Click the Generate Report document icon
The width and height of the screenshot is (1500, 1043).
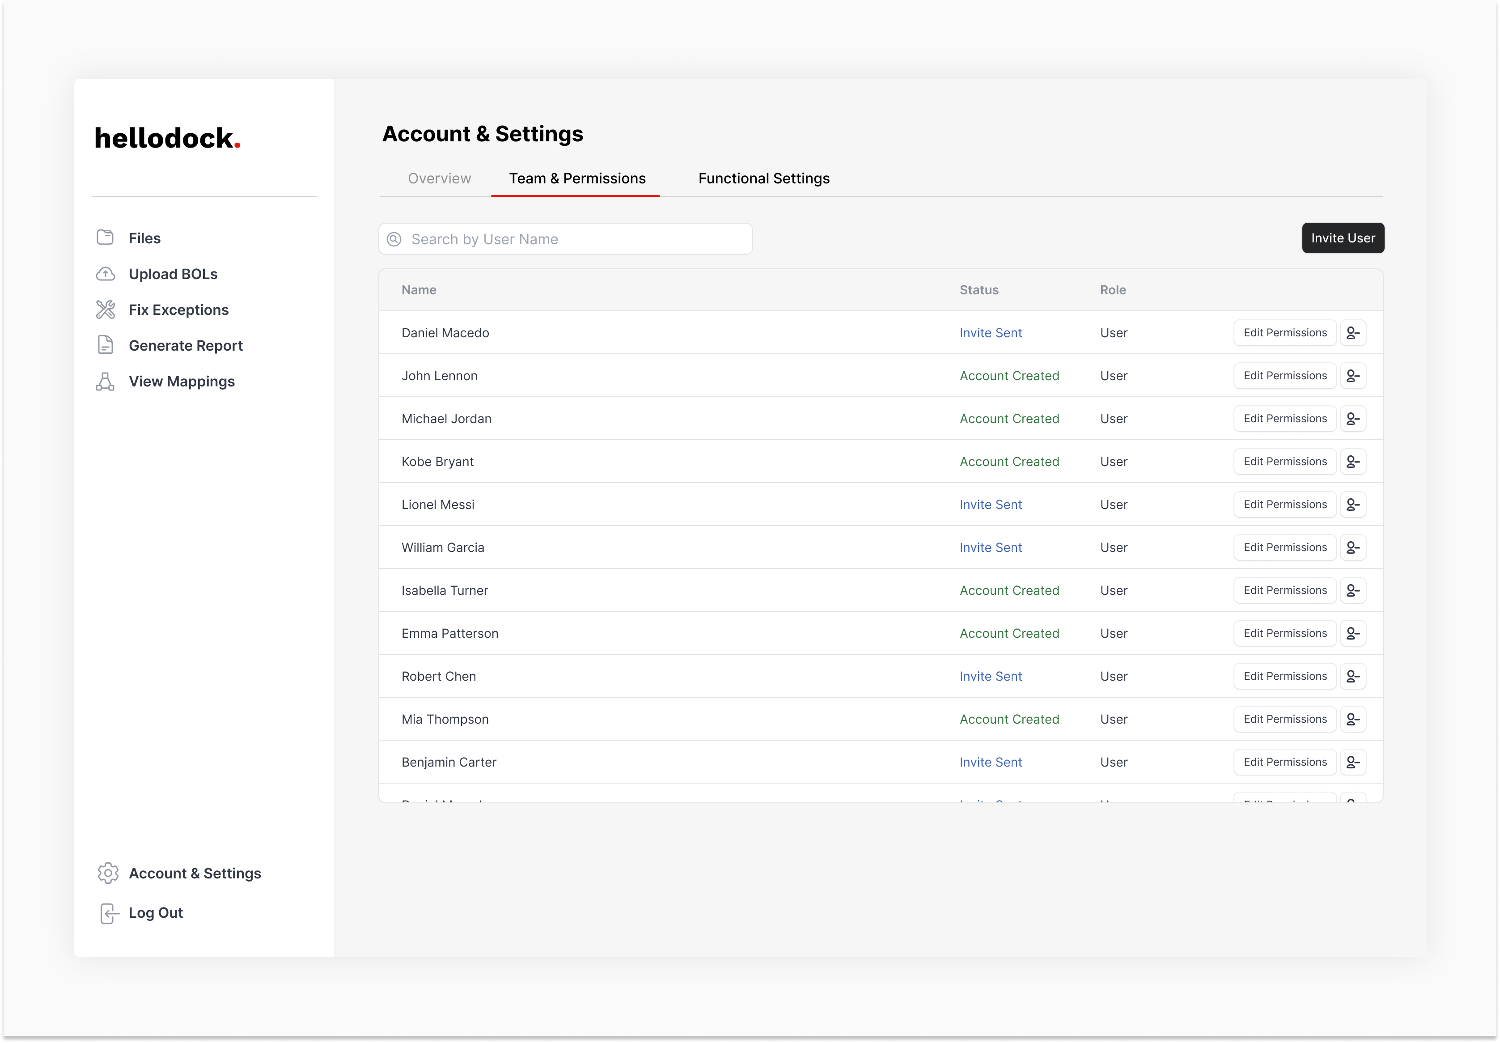point(105,345)
